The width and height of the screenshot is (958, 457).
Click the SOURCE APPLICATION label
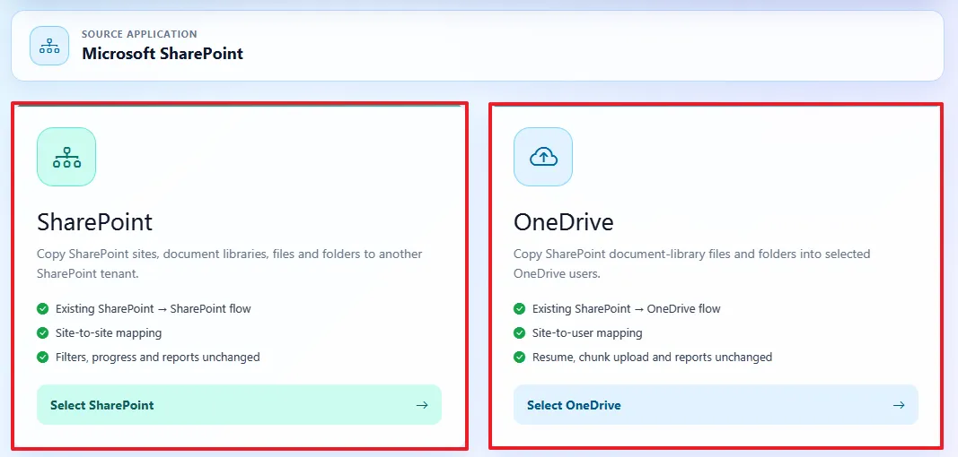(x=139, y=34)
